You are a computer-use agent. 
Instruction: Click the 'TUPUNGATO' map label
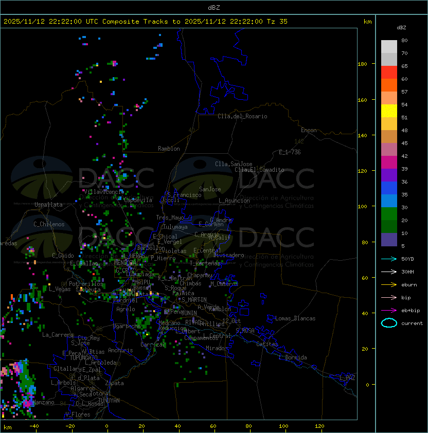click(x=83, y=357)
